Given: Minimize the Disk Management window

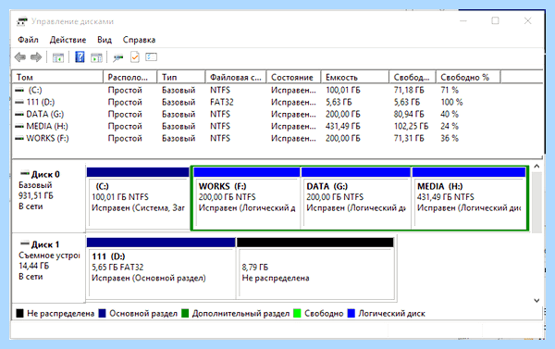Looking at the screenshot, I should click(x=463, y=21).
